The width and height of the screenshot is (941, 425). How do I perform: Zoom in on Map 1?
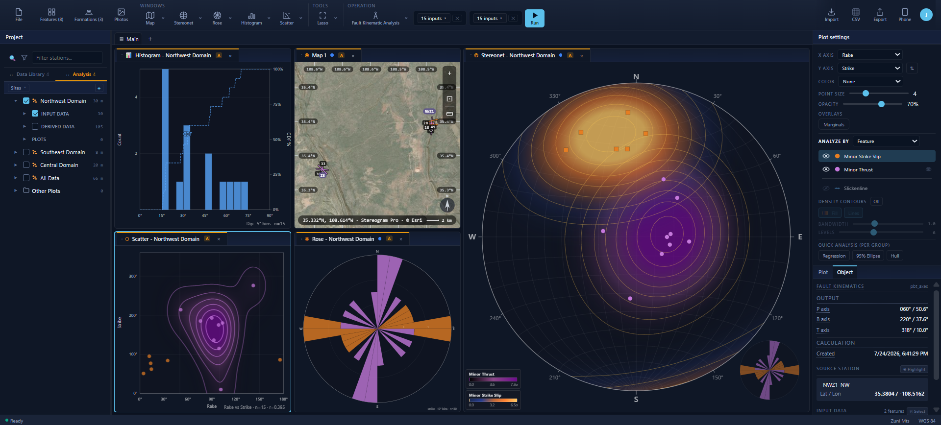coord(449,73)
